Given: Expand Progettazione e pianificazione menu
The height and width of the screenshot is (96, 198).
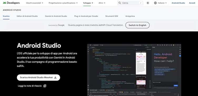Looking at the screenshot, I should (63, 3).
